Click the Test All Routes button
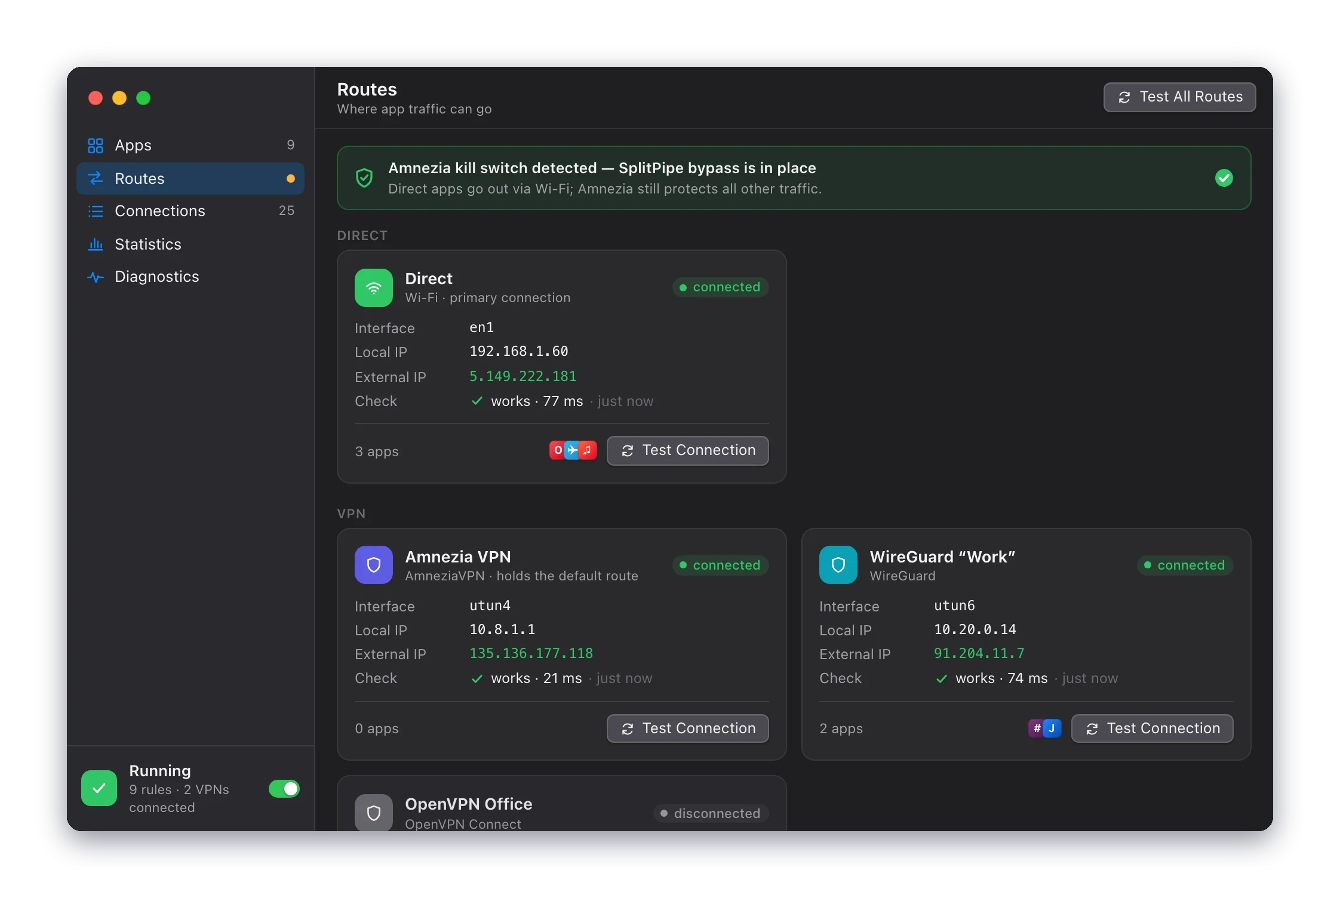Image resolution: width=1340 pixels, height=898 pixels. pos(1179,97)
